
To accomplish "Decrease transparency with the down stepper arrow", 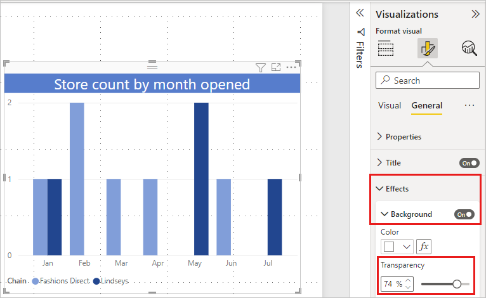I will pyautogui.click(x=408, y=287).
